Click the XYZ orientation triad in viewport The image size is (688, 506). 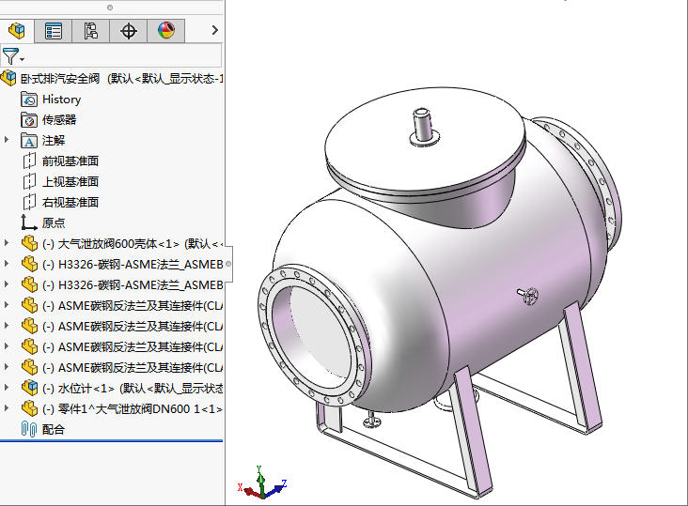click(x=262, y=484)
